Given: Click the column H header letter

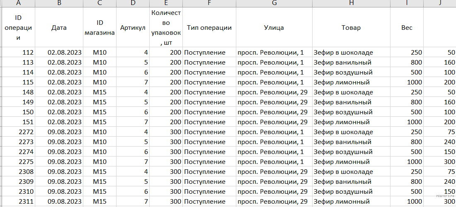Looking at the screenshot, I should tap(351, 3).
